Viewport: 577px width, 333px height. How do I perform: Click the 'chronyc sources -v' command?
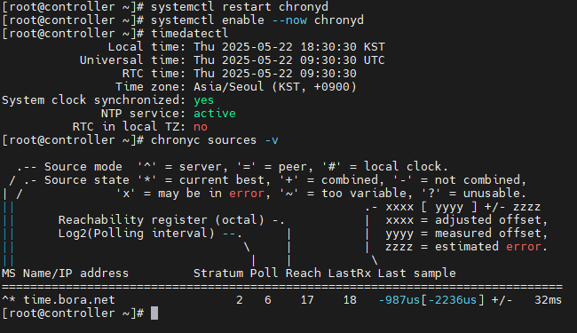215,140
